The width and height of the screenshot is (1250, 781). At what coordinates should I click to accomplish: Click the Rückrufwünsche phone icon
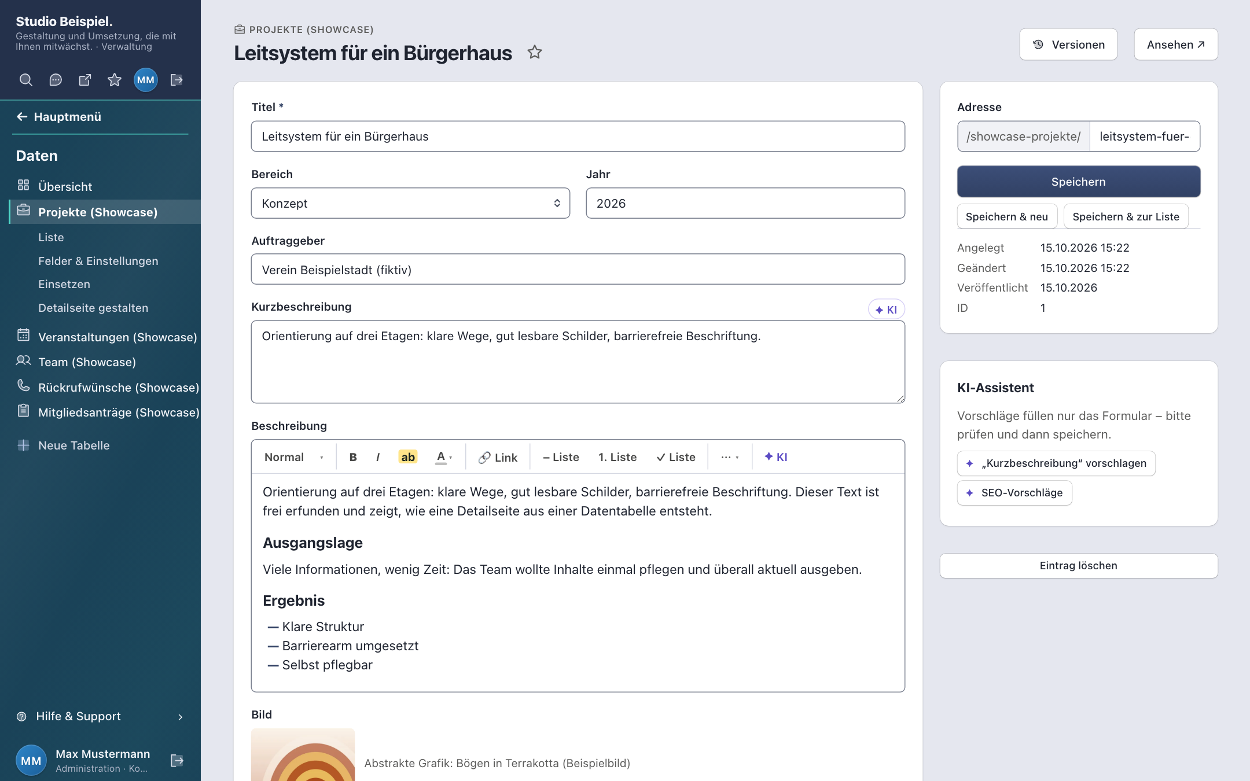tap(23, 385)
